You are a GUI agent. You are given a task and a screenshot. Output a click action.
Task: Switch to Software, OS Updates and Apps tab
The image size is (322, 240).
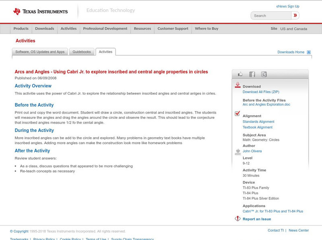[40, 52]
